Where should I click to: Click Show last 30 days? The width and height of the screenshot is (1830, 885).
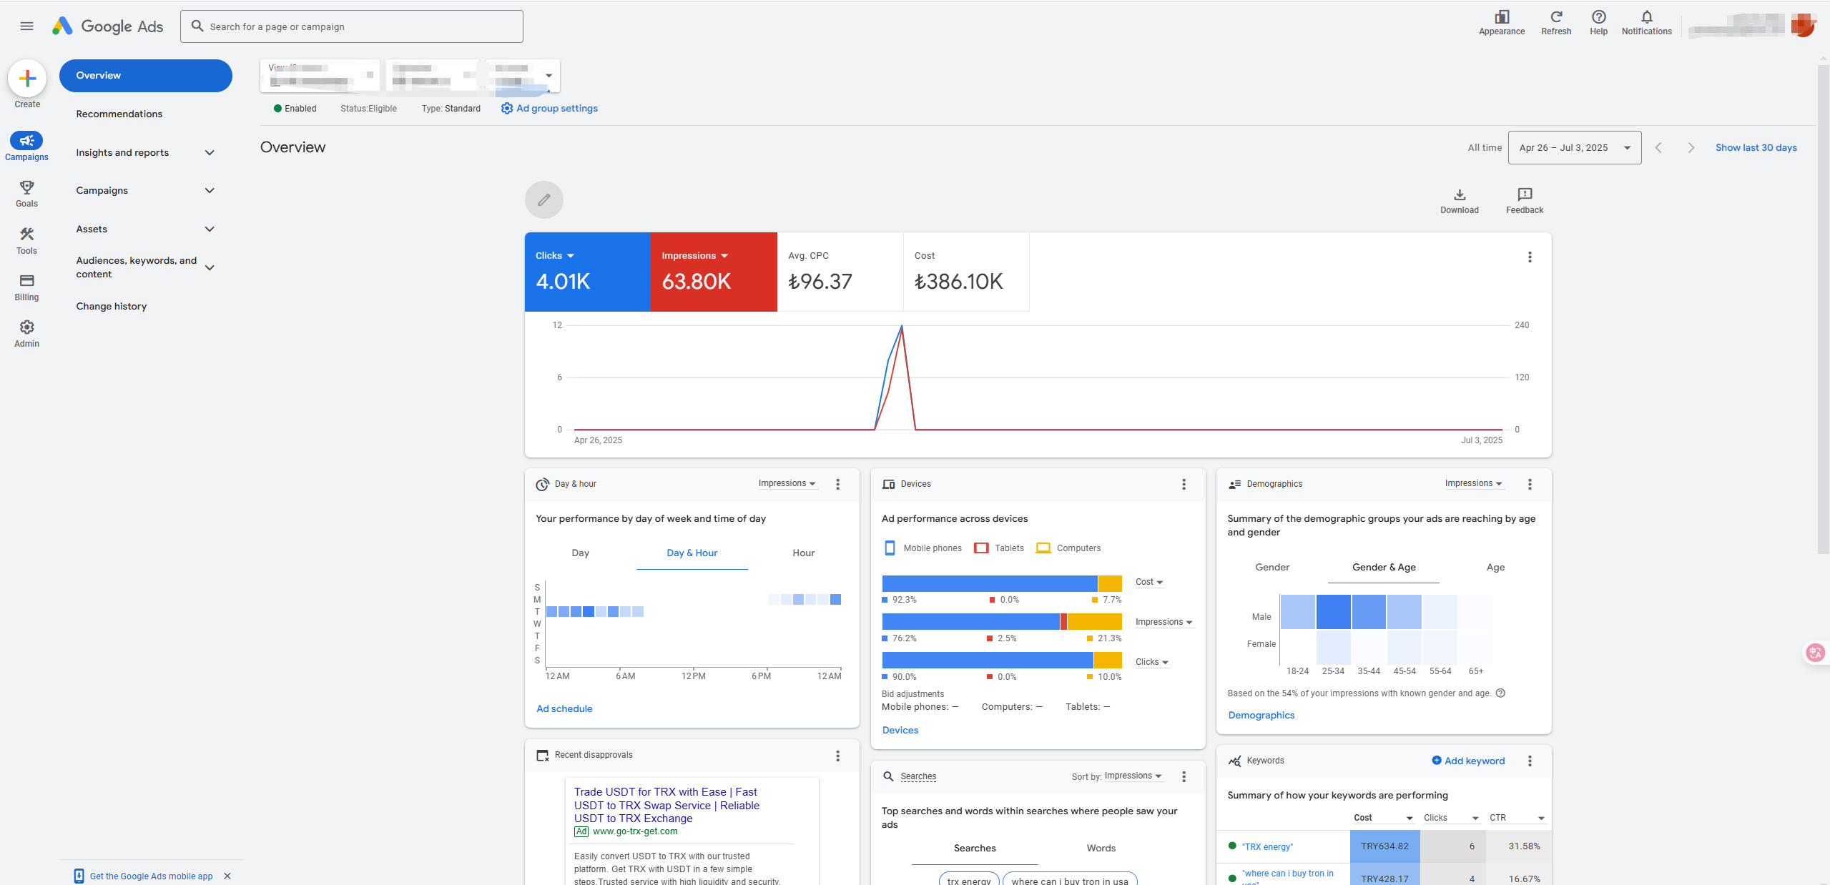pos(1756,147)
